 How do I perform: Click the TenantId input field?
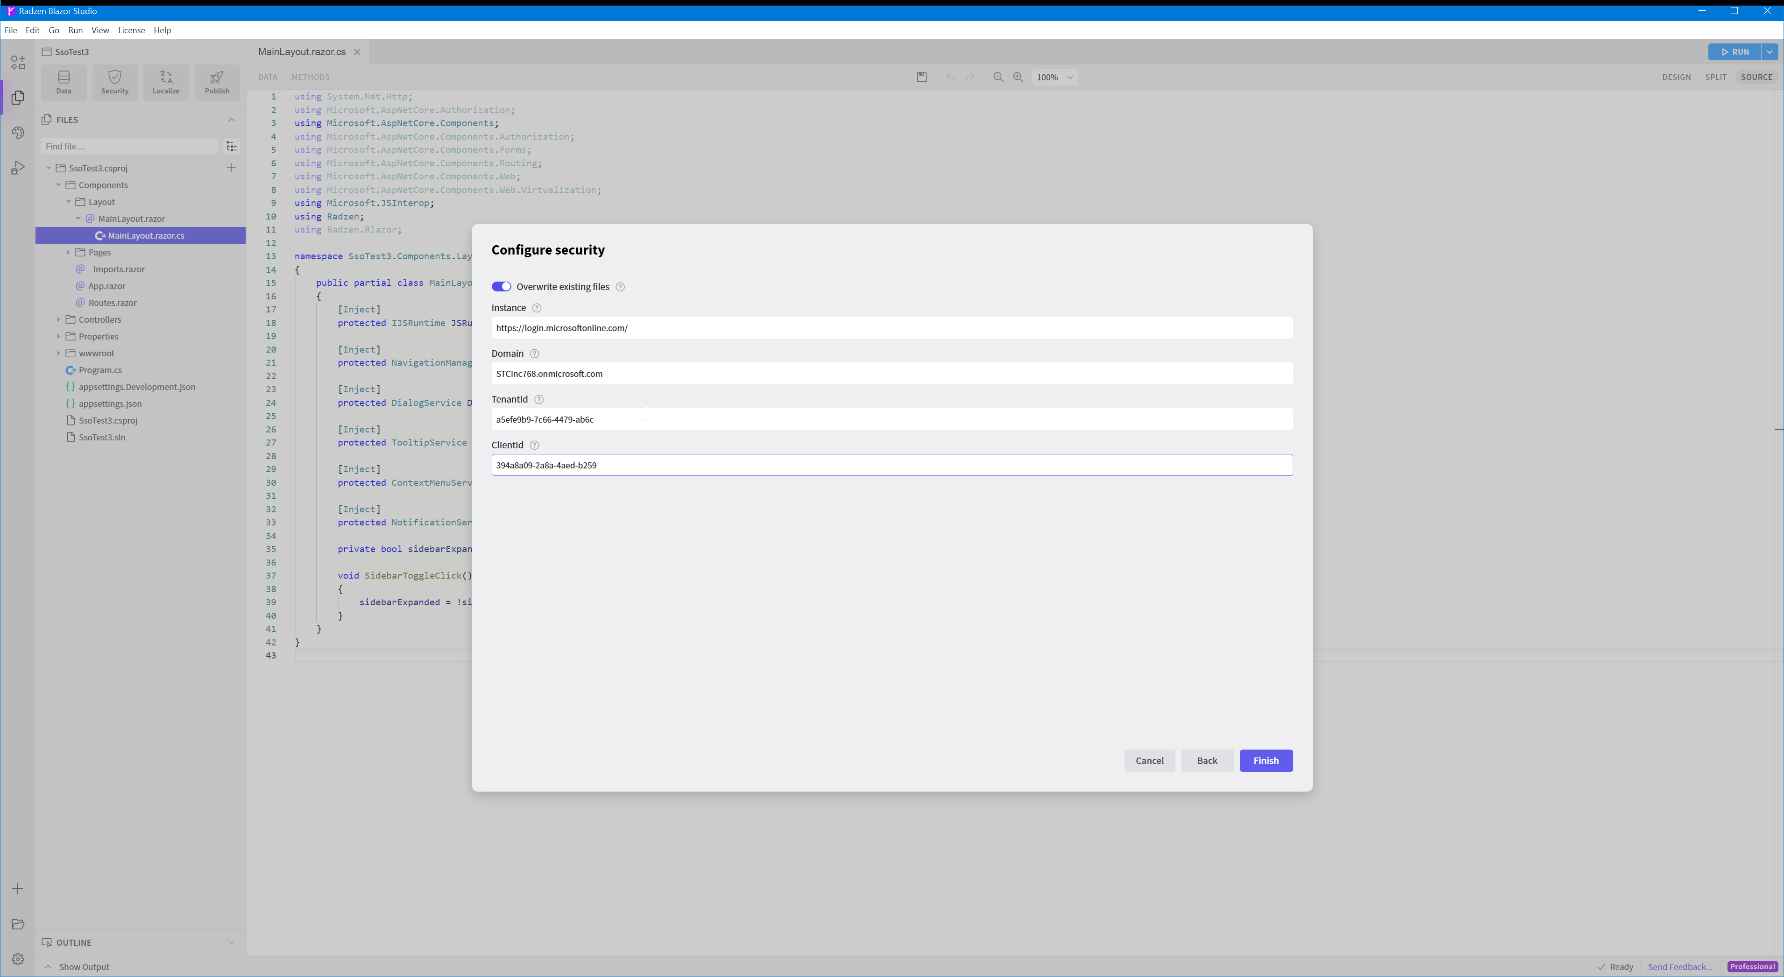[892, 419]
